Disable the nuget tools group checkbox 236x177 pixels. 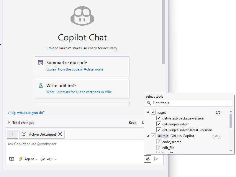coord(153,112)
